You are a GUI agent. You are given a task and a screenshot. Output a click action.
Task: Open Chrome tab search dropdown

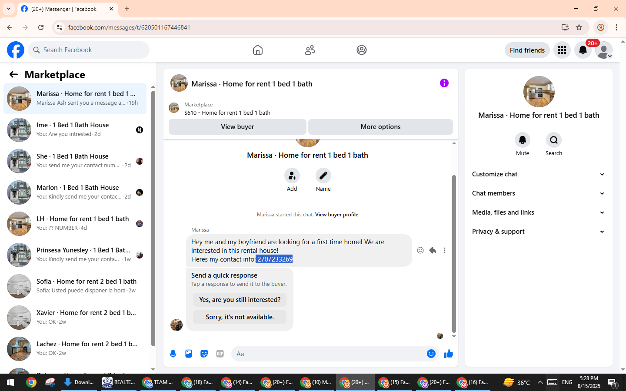[9, 9]
